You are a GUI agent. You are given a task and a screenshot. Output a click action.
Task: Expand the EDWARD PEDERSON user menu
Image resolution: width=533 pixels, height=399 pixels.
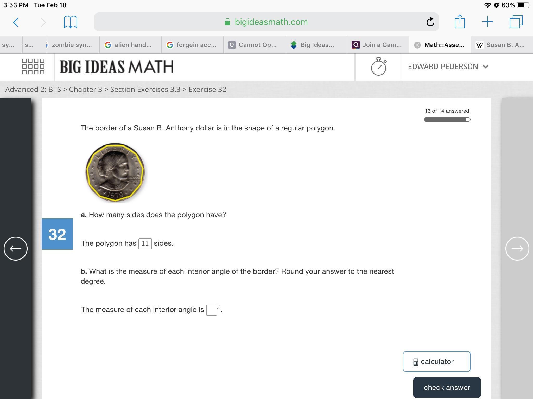tap(448, 67)
